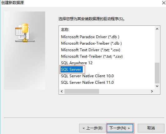Viewport: 166px width, 134px height.
Task: Click the driver list scroll-up arrow
Action: pos(157,29)
